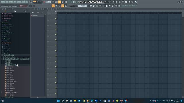The width and height of the screenshot is (184, 103).
Task: Toggle the highlighted multilink to controllers icon
Action: click(x=63, y=6)
